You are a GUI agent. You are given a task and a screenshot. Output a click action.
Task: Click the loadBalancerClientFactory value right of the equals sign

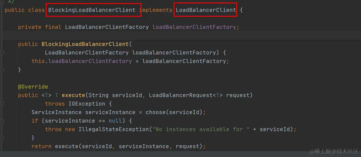pos(184,61)
